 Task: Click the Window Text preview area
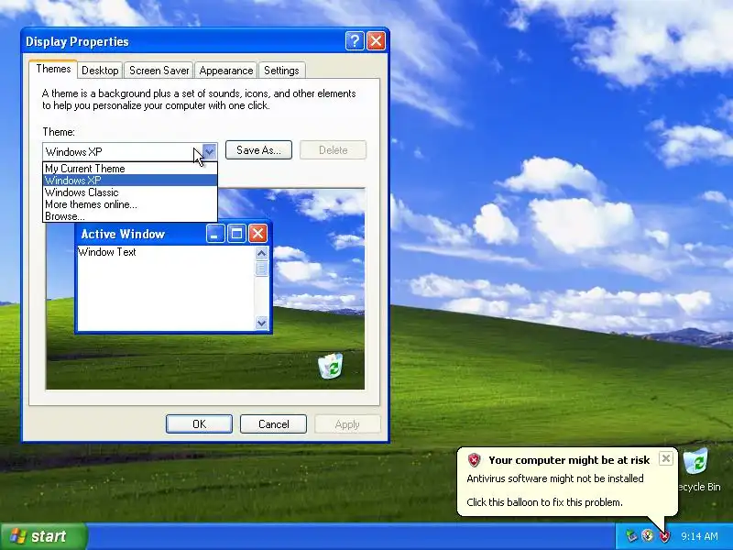[x=107, y=252]
